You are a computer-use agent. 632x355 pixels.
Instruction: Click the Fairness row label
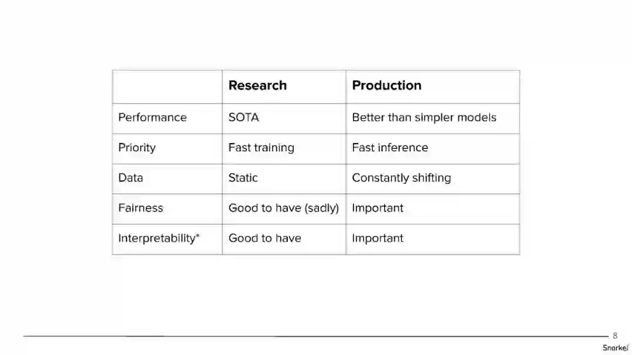[x=140, y=208]
